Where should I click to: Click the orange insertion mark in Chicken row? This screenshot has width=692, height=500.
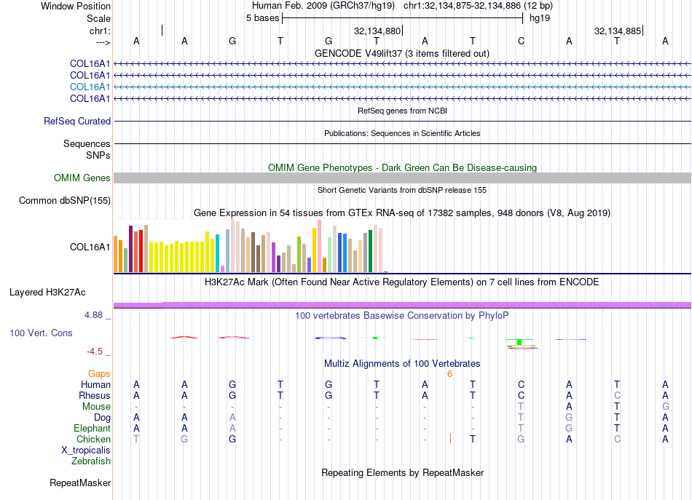(x=450, y=438)
